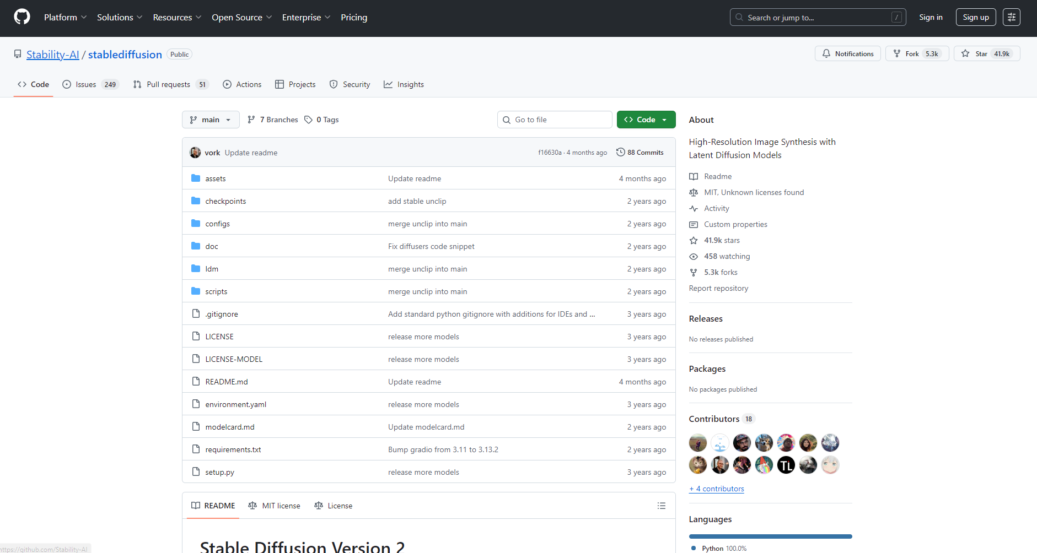Click the Python language progress bar

click(x=770, y=536)
